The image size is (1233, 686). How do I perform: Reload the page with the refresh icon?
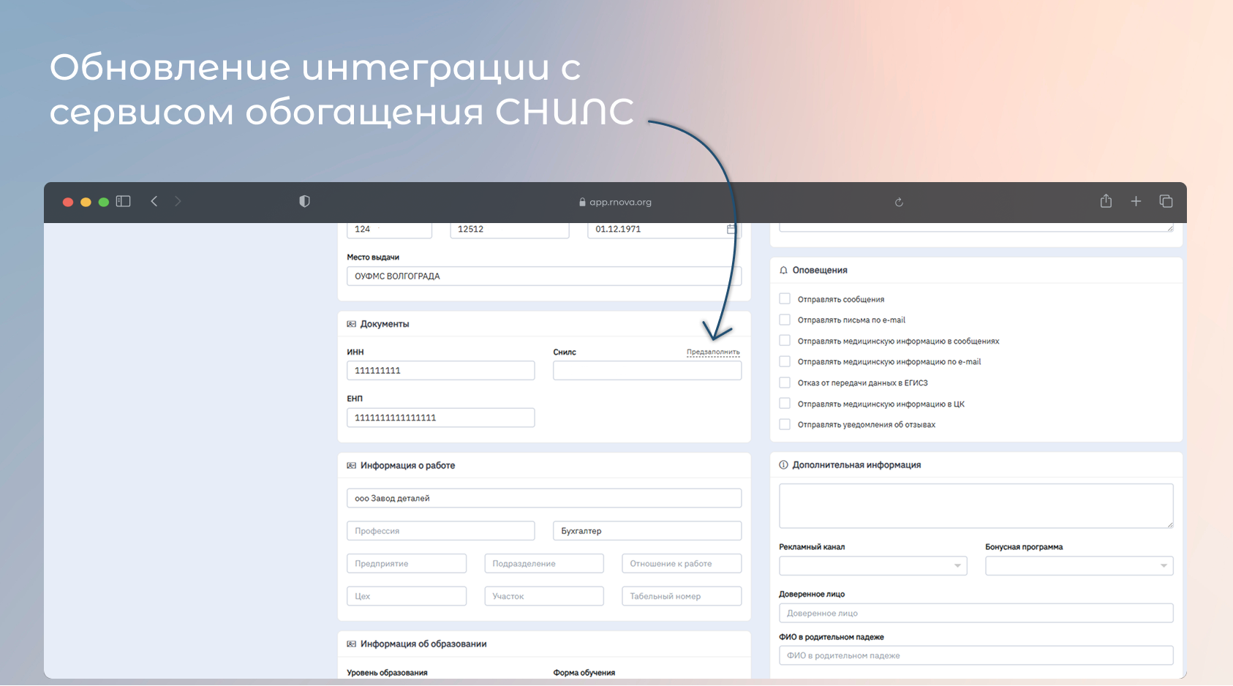[899, 203]
